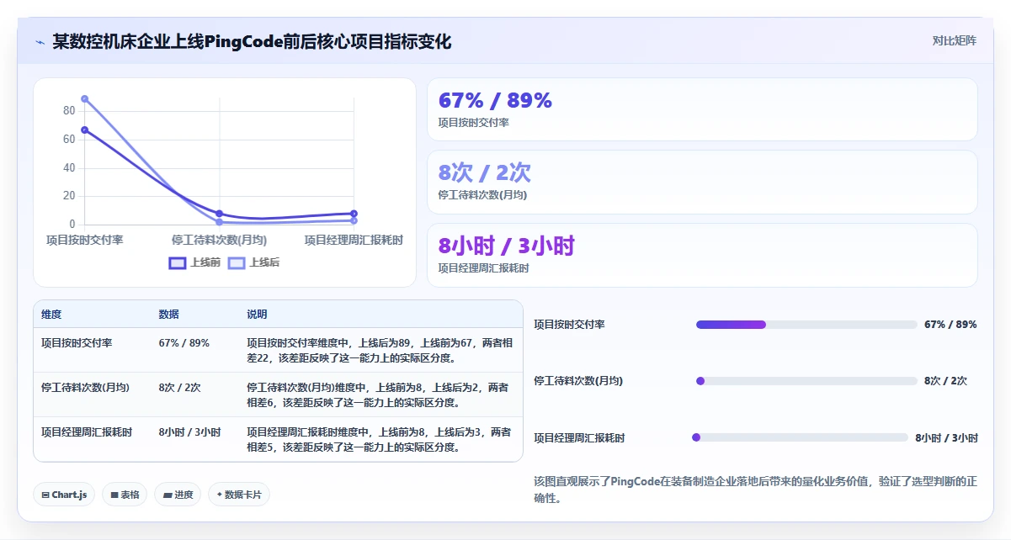
Task: Click the 进度 tag chip
Action: (178, 495)
